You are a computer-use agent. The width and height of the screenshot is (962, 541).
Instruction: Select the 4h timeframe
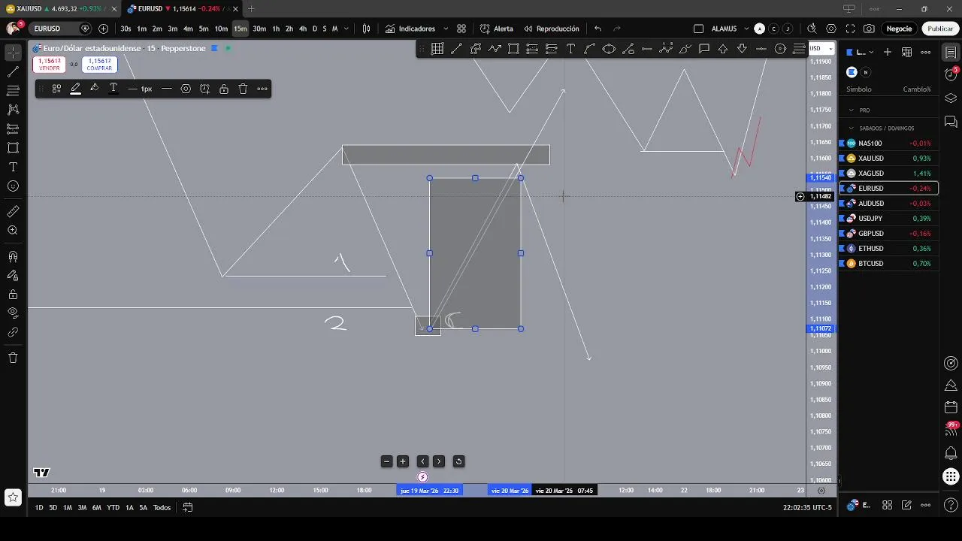coord(303,29)
